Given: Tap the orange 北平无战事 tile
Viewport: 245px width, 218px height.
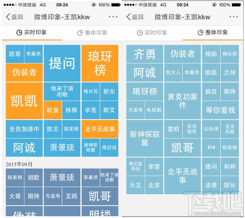Looking at the screenshot, I should coord(100,129).
